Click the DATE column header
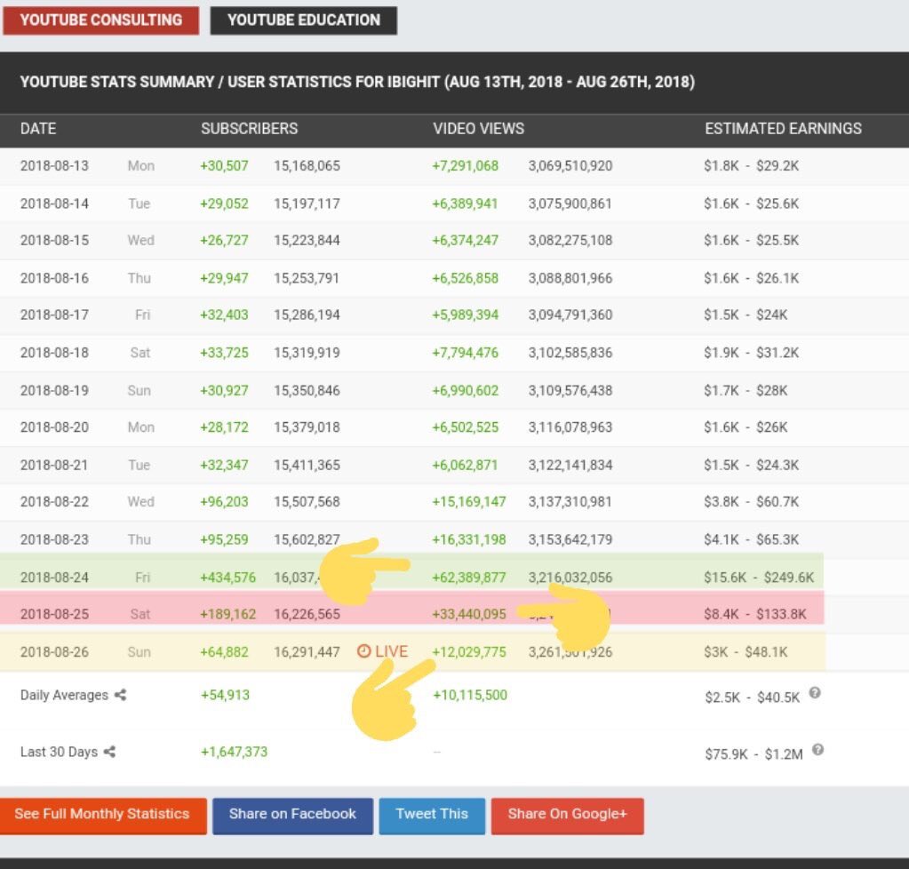Viewport: 909px width, 869px height. point(38,129)
